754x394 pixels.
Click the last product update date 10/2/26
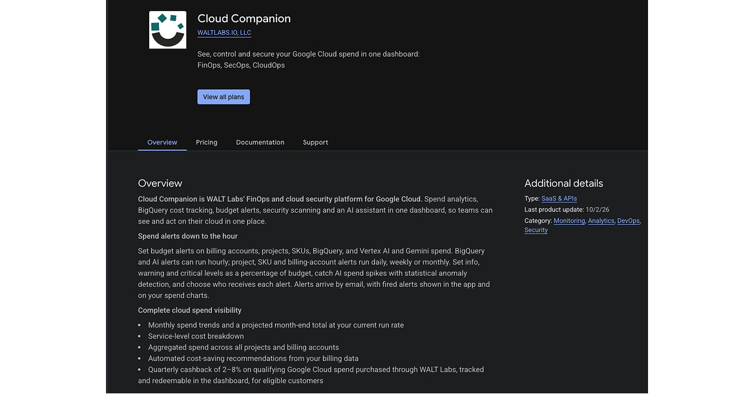[x=597, y=210]
